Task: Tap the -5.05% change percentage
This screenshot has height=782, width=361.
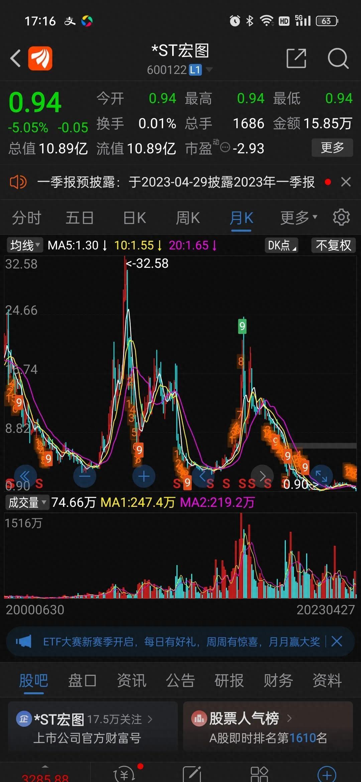Action: point(28,128)
